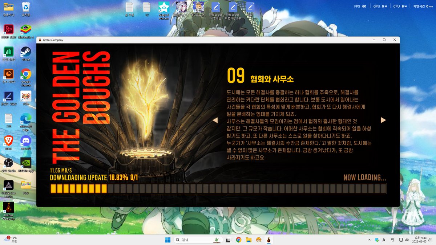
Task: Select the text file named 12 on the desktop
Action: coord(147,9)
